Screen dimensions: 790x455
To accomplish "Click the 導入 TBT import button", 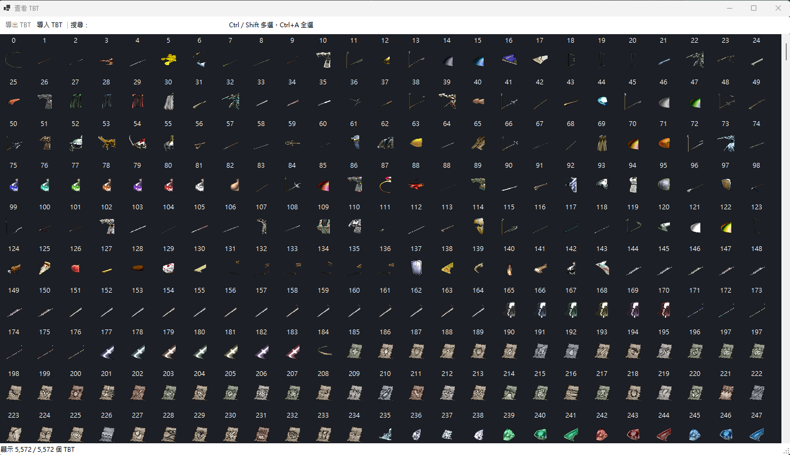I will coord(50,25).
